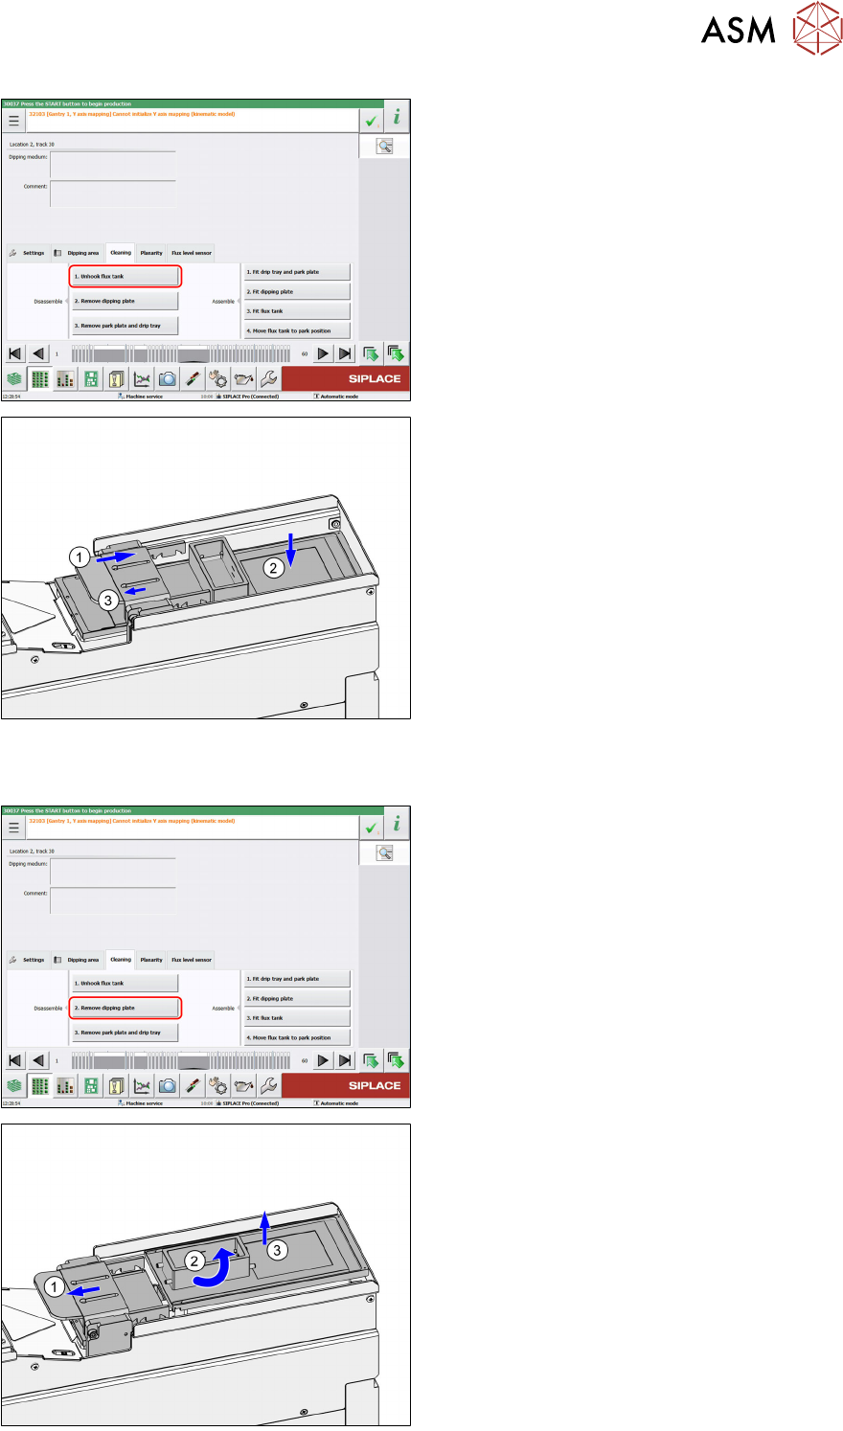Switch to Dipping area tab in lower screenshot
This screenshot has width=843, height=1431.
[x=78, y=961]
